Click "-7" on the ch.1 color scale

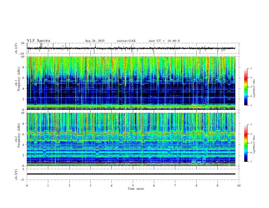(x=250, y=105)
